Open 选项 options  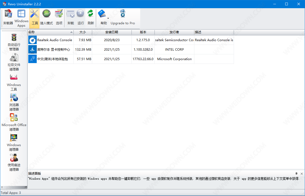coord(59,17)
